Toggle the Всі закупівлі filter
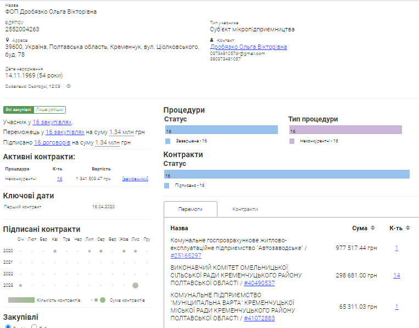This screenshot has width=419, height=328. (x=18, y=110)
